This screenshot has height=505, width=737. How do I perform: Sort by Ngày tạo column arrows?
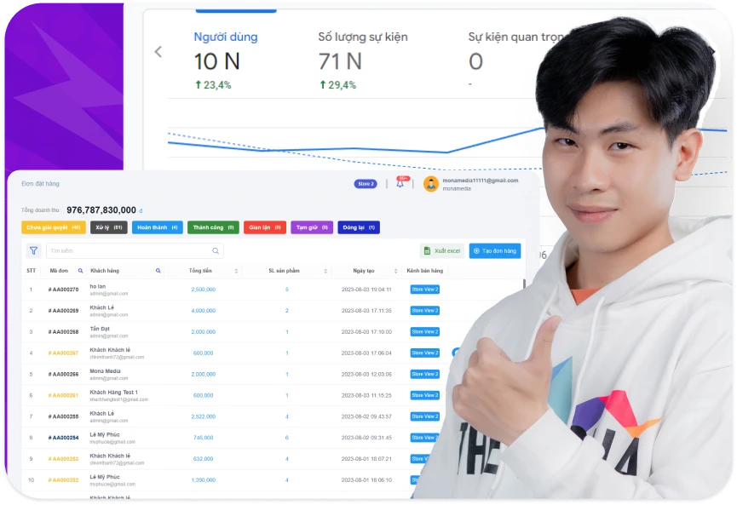(x=395, y=271)
